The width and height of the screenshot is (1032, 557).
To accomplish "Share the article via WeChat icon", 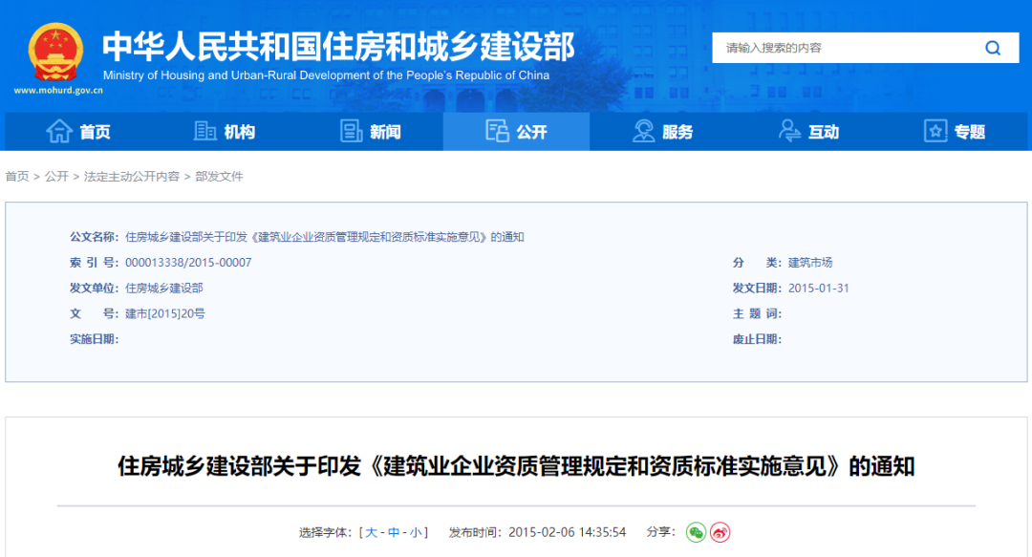I will click(697, 533).
